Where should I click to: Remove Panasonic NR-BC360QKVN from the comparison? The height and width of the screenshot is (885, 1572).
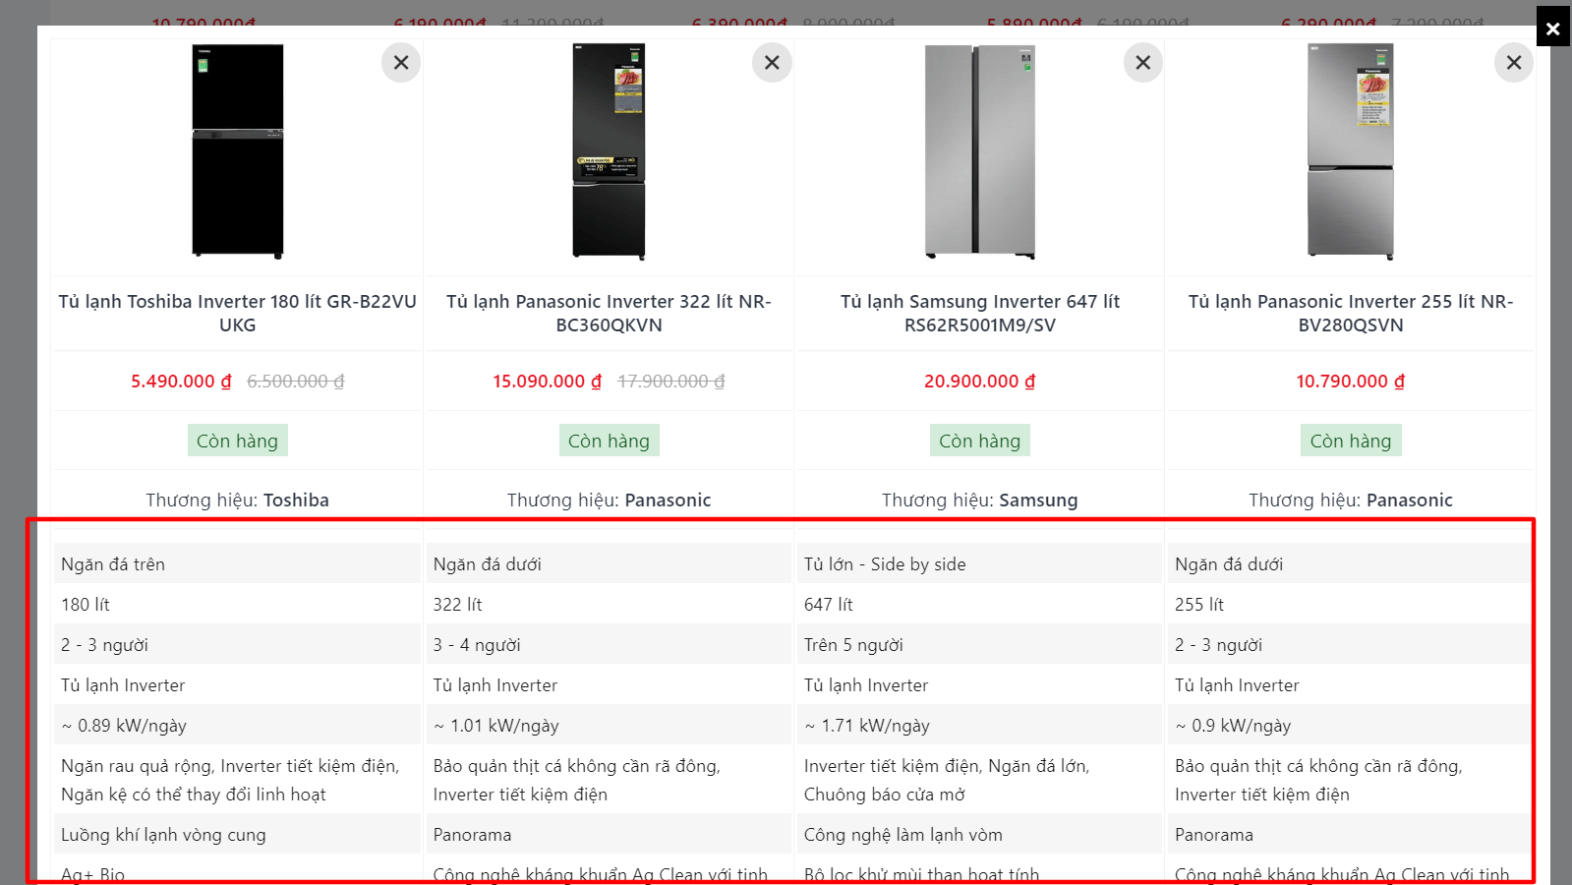coord(772,63)
